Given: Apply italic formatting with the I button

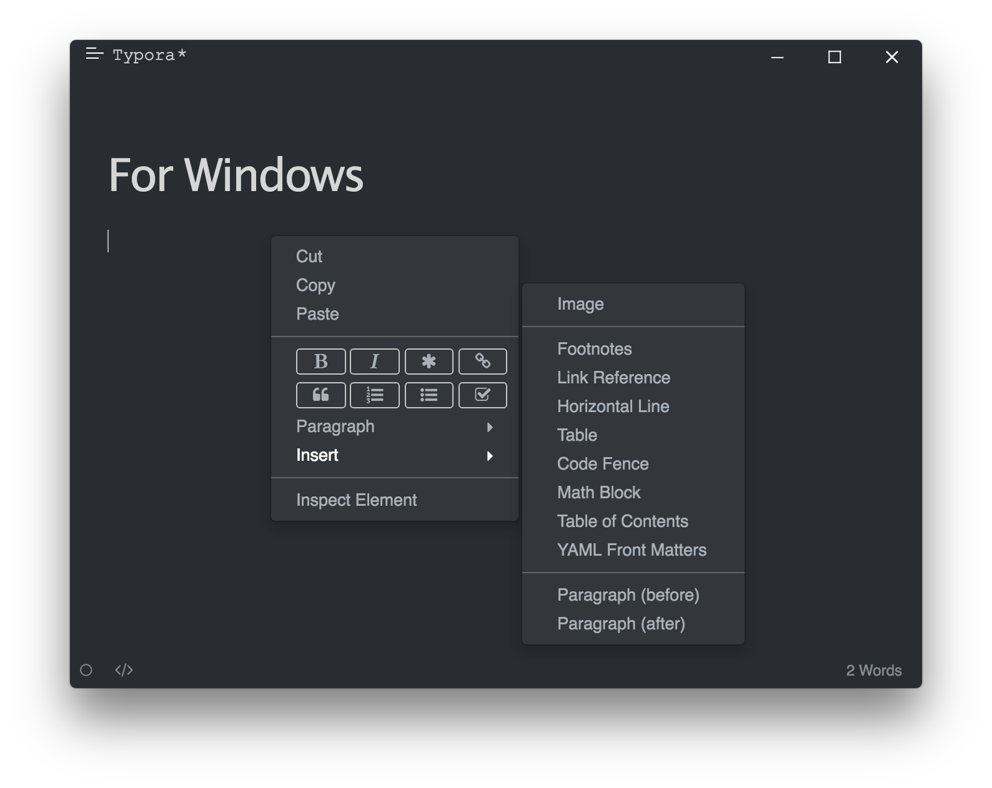Looking at the screenshot, I should tap(375, 362).
